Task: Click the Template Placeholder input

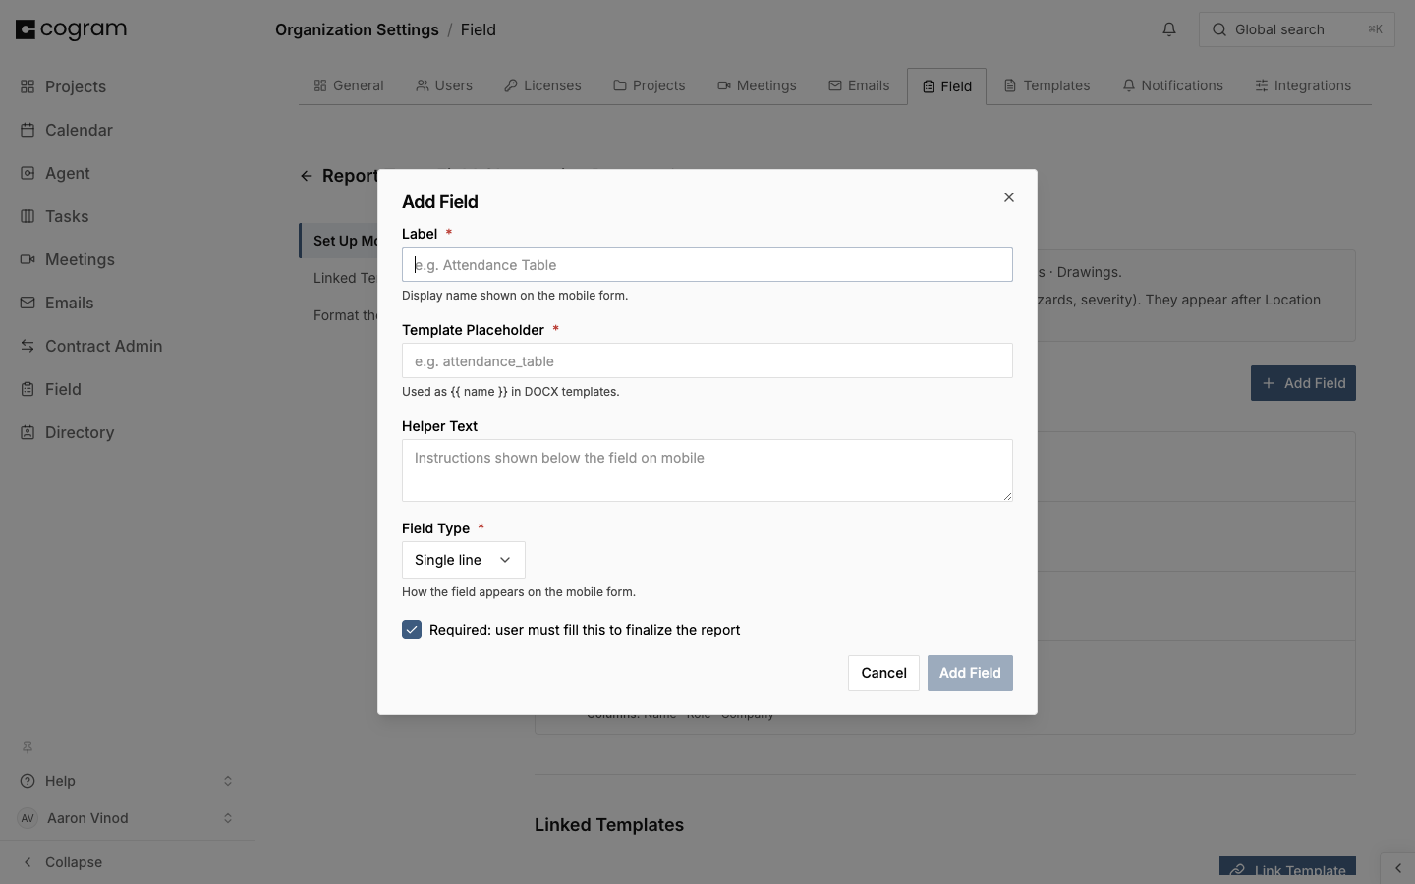Action: tap(707, 360)
